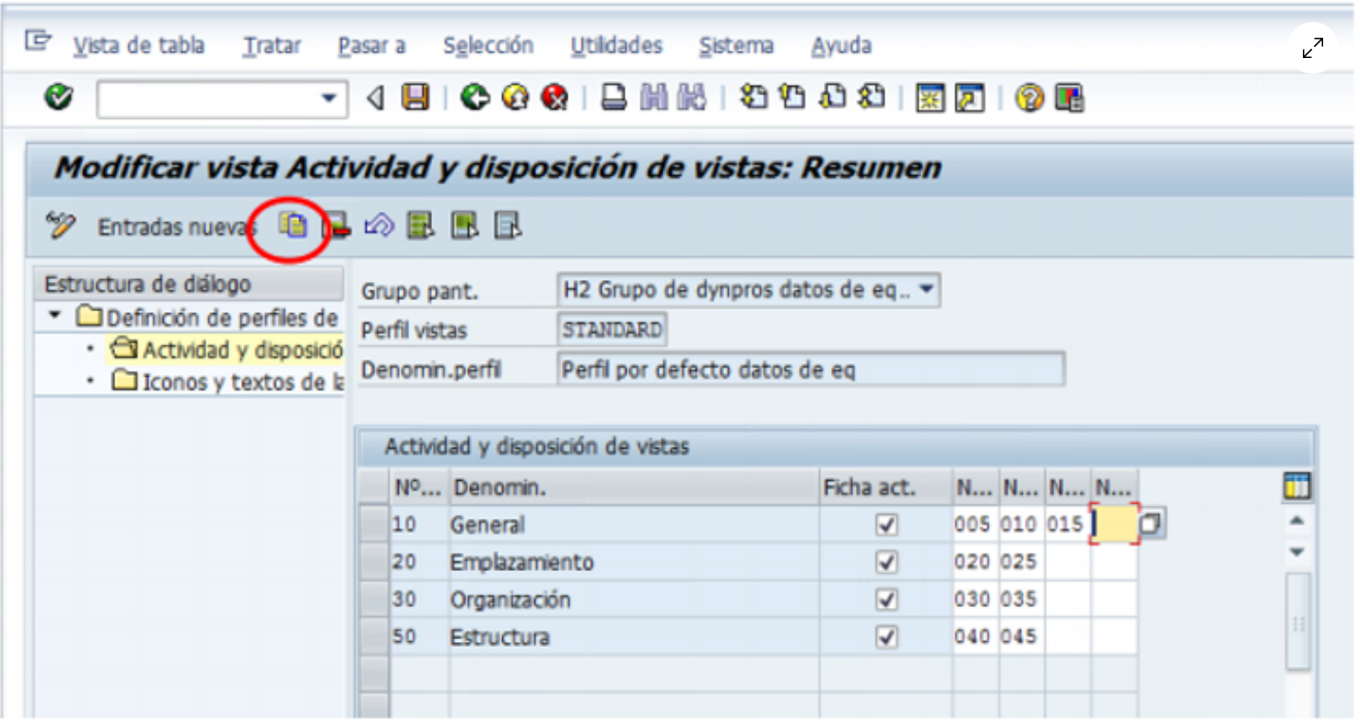Image resolution: width=1360 pixels, height=724 pixels.
Task: Click cell 025 in Emplazamiento row
Action: coord(1021,562)
